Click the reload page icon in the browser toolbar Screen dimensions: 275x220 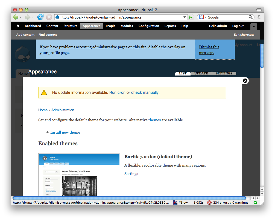(x=40, y=17)
